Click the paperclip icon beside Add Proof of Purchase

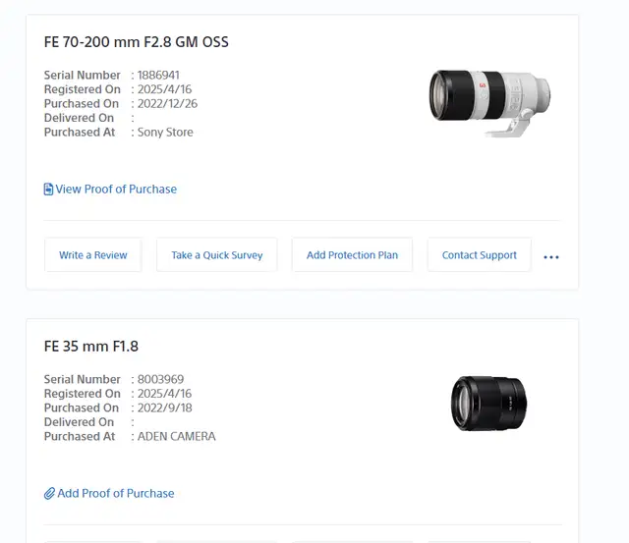pos(49,493)
